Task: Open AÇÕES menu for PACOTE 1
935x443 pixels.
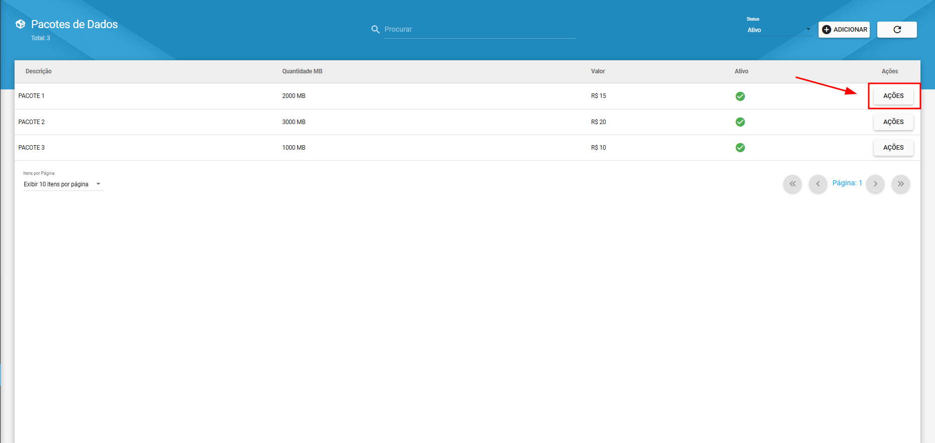Action: pyautogui.click(x=893, y=96)
